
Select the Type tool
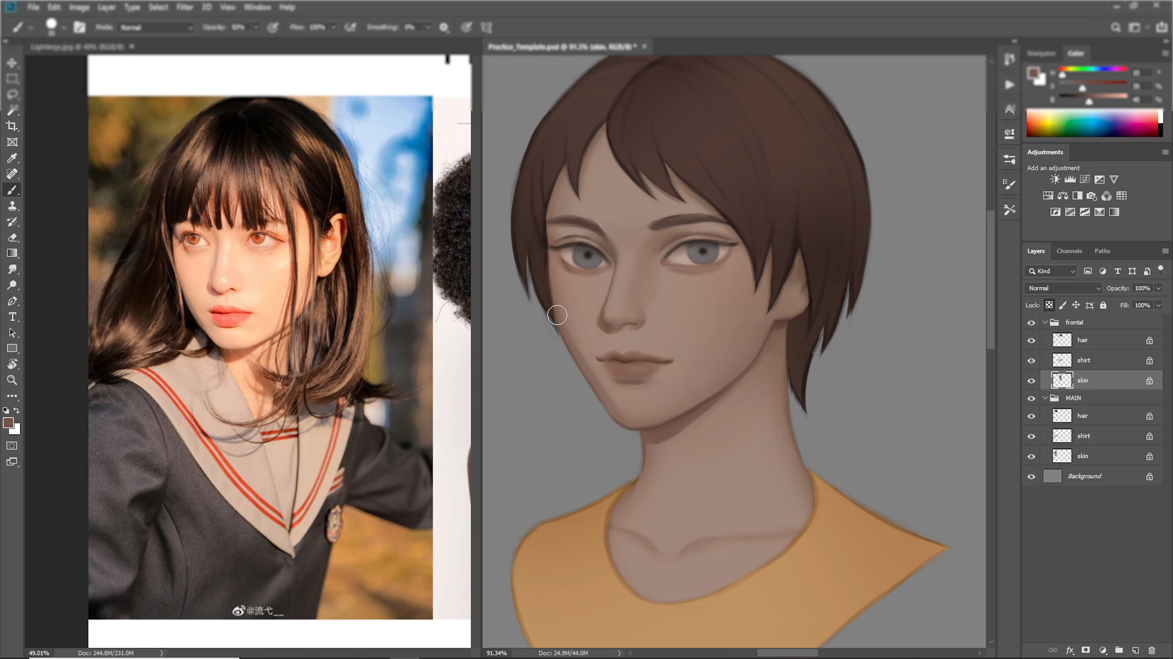click(12, 317)
